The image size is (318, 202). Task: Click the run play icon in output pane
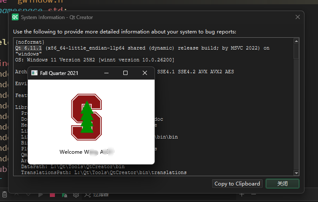click(x=41, y=195)
